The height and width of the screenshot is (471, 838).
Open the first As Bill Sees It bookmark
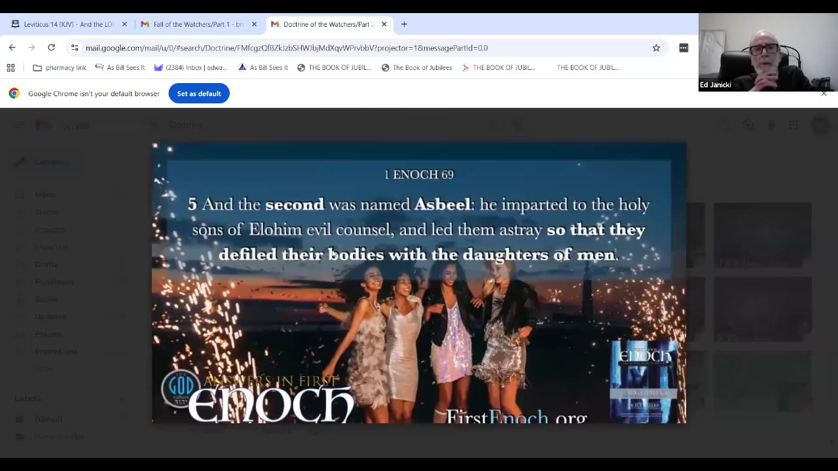pyautogui.click(x=120, y=67)
